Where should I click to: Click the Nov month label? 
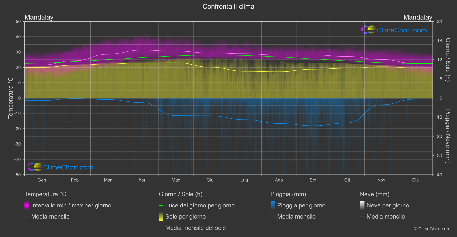pos(381,180)
